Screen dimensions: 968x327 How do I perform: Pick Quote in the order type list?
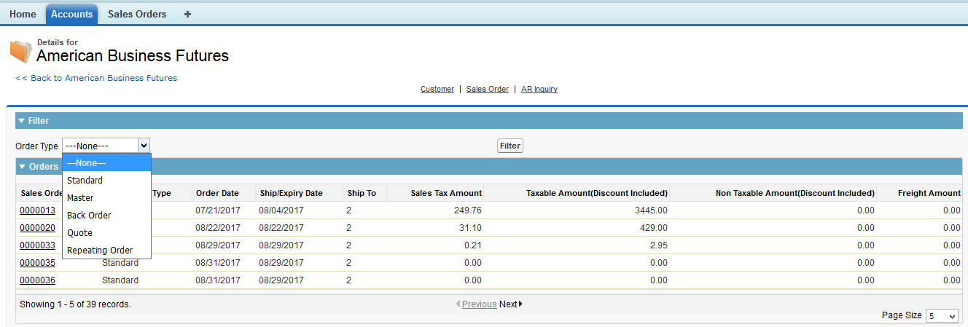(x=79, y=233)
